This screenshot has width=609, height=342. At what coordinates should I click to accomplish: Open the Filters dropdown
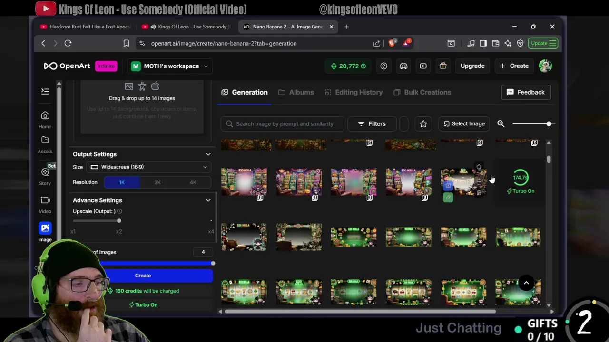[372, 123]
